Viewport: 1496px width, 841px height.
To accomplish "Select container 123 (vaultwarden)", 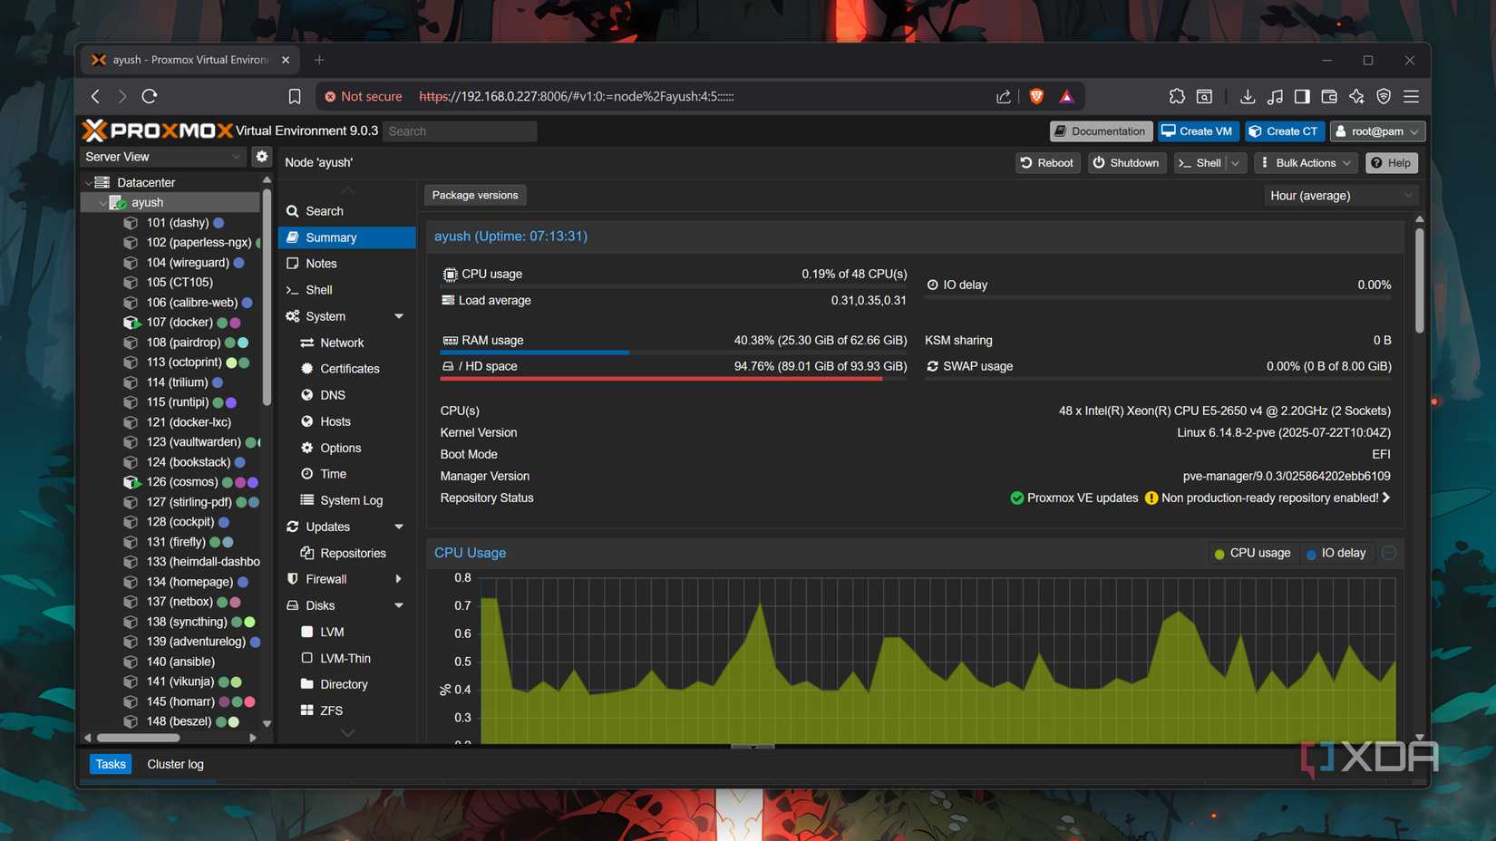I will click(193, 441).
